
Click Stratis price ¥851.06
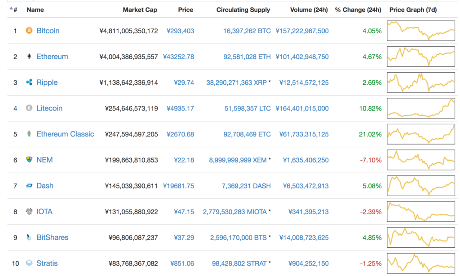pos(182,263)
